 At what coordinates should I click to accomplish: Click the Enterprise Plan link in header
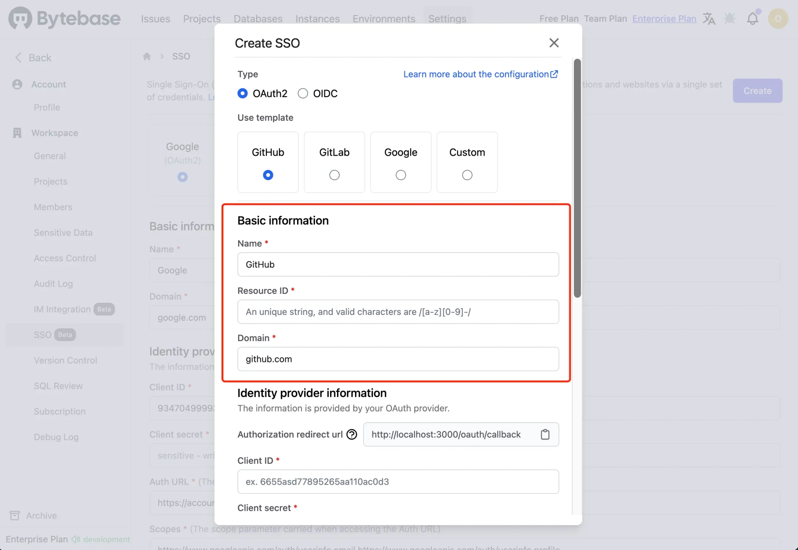coord(664,19)
